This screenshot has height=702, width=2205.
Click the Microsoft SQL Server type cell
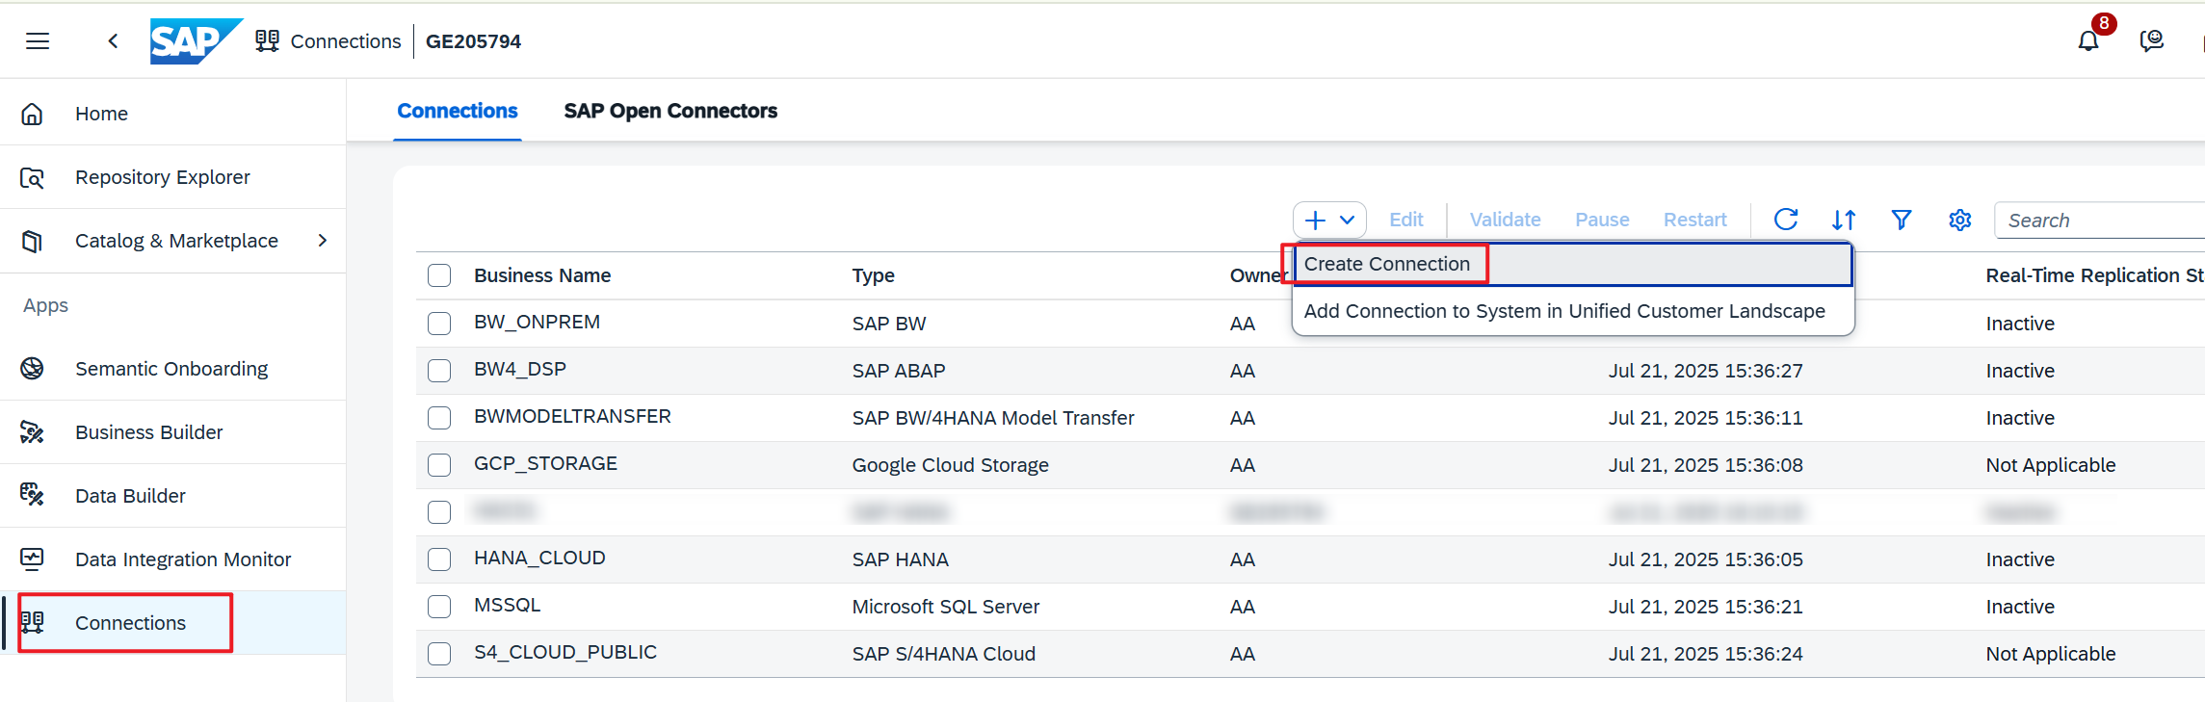coord(946,607)
